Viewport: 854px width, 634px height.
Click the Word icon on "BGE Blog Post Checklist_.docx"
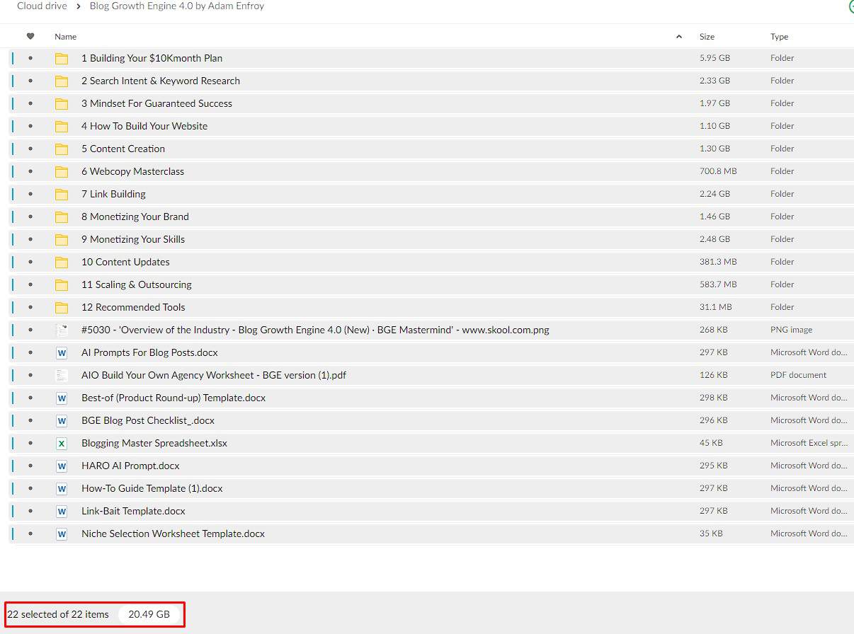(62, 420)
